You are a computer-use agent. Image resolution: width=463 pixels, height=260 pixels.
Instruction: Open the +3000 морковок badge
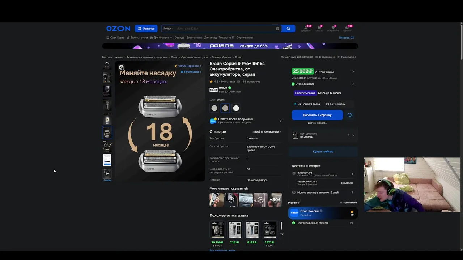pos(188,66)
